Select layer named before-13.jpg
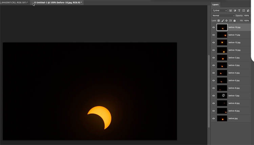Viewport: 254px width, 145px height. tap(234, 50)
